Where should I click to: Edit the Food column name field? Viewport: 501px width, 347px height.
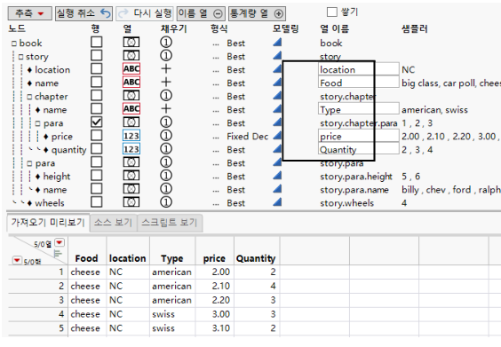click(359, 83)
